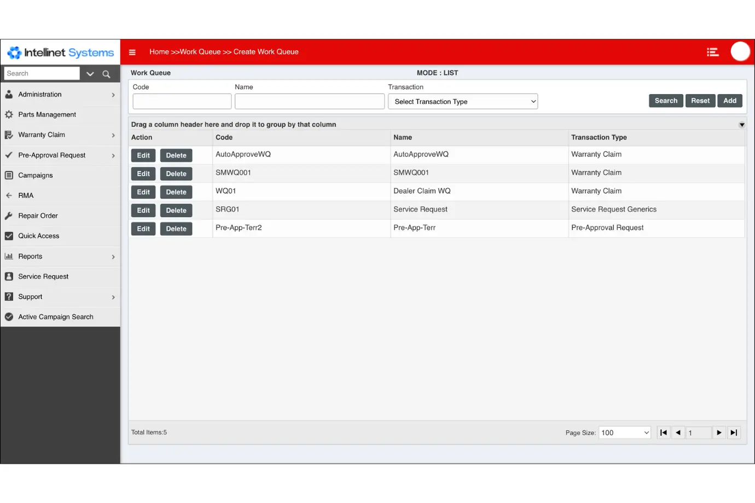Focus the Name filter input field
The image size is (755, 503).
(x=310, y=102)
